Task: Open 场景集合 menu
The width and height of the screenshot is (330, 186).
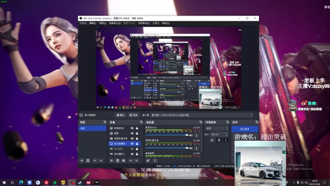Action: (x=144, y=23)
